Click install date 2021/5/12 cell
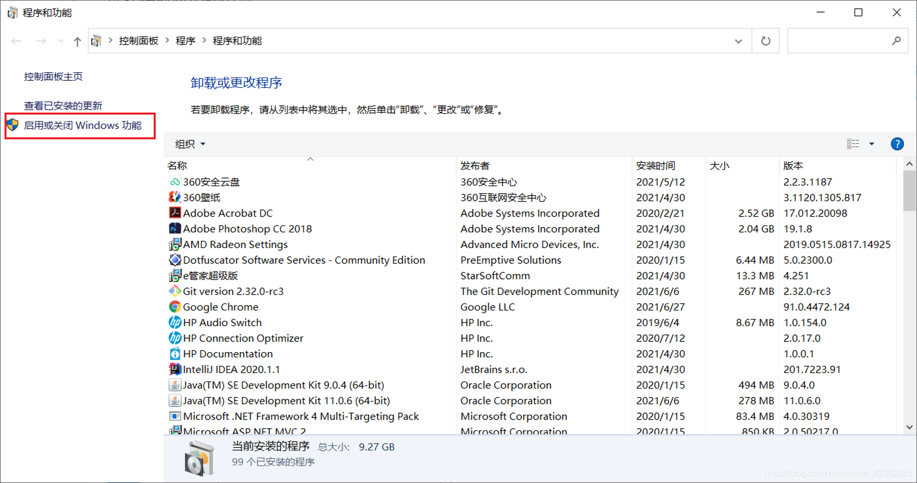The image size is (917, 483). click(660, 182)
